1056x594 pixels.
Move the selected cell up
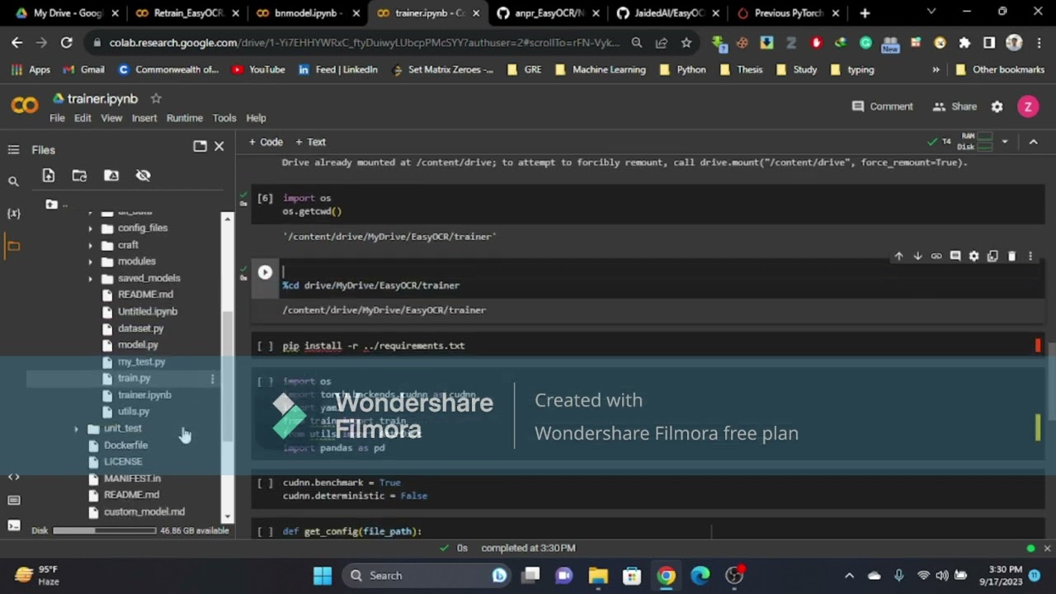pyautogui.click(x=898, y=256)
